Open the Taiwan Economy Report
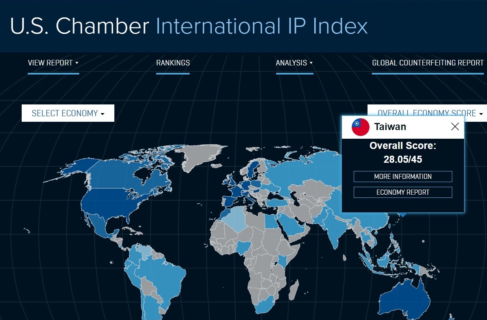487x320 pixels. click(403, 192)
